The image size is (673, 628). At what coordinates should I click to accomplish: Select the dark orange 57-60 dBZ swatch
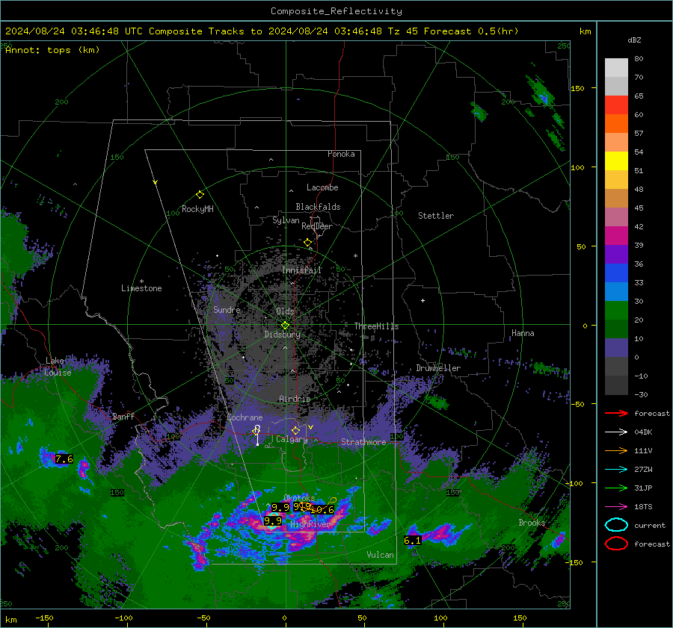(616, 123)
